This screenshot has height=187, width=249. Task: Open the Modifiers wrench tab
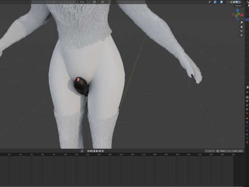[247, 123]
